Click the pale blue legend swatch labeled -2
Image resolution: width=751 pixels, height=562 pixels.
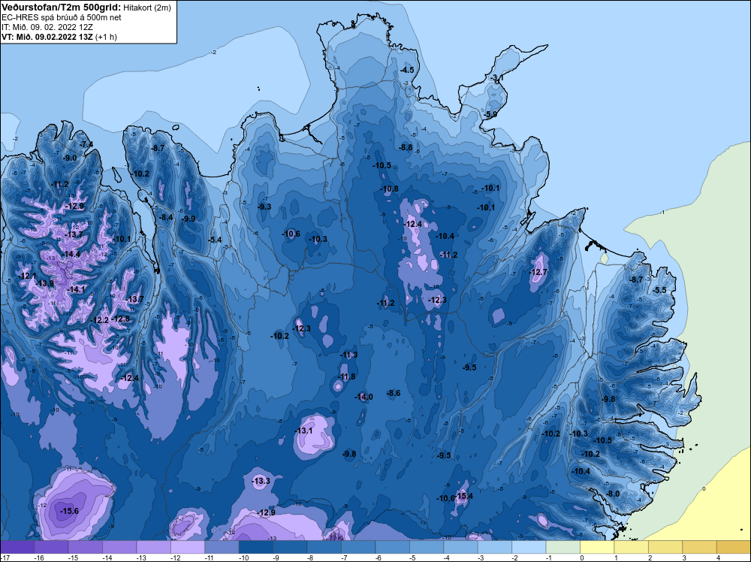tap(529, 547)
